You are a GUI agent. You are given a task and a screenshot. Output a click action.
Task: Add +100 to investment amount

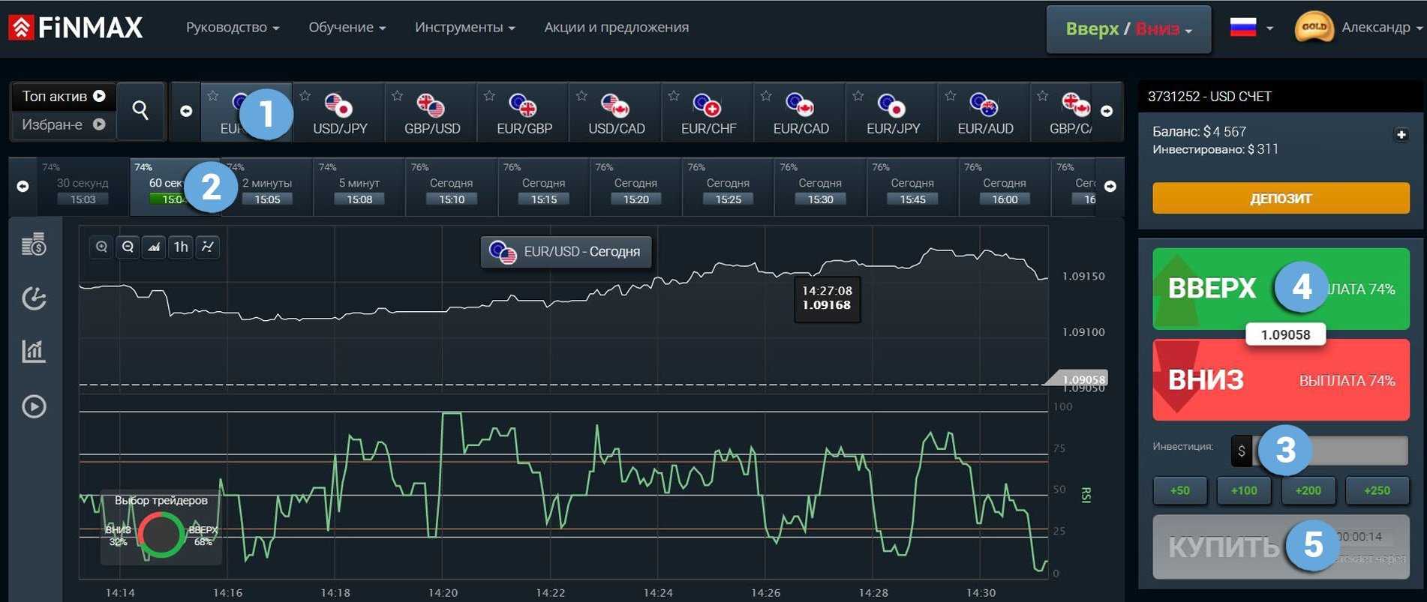click(x=1243, y=490)
